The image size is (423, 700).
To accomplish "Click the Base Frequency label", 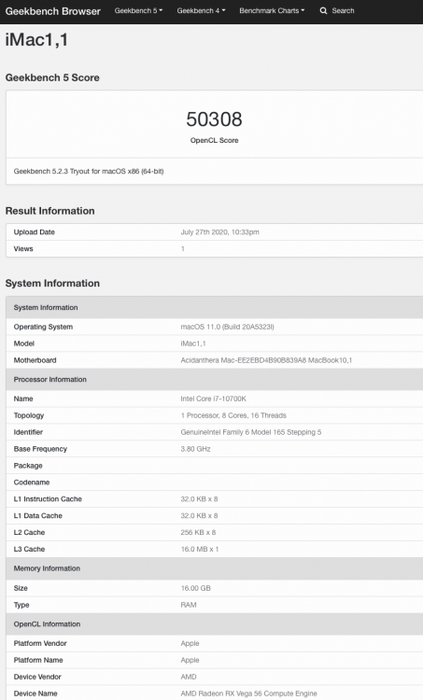I will pyautogui.click(x=40, y=449).
